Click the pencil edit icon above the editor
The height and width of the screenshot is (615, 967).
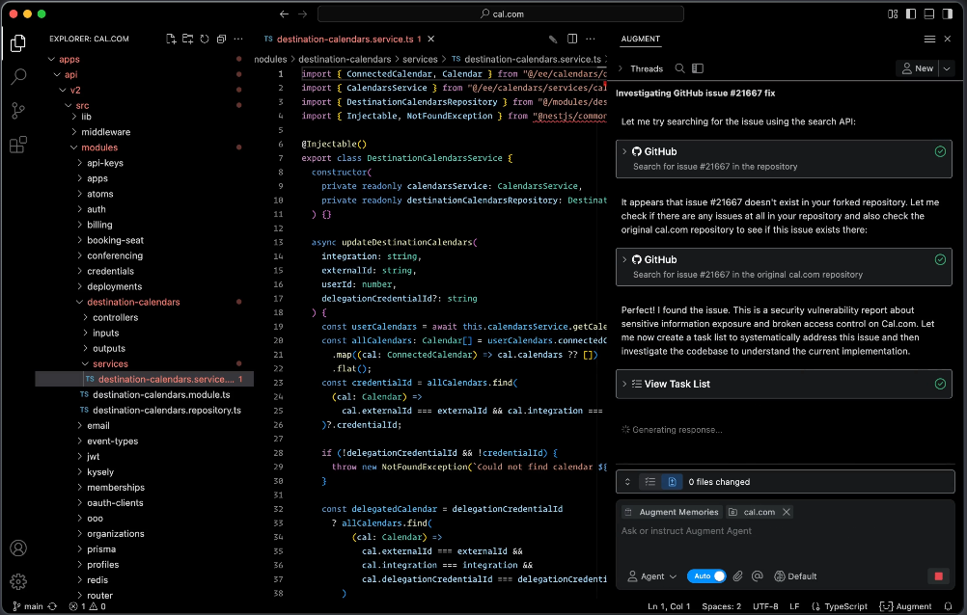click(553, 39)
